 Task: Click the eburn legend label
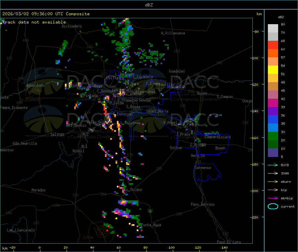pyautogui.click(x=286, y=182)
